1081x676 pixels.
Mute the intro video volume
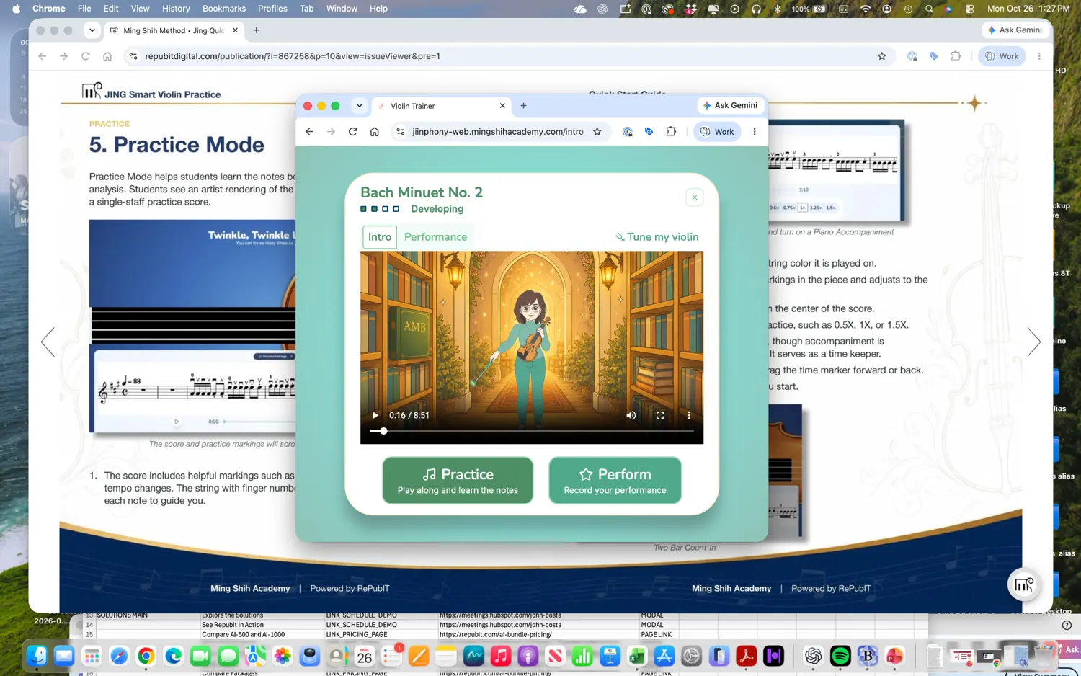[631, 415]
